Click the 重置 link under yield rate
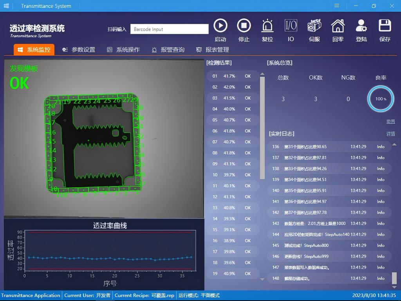This screenshot has width=401, height=301. [390, 122]
